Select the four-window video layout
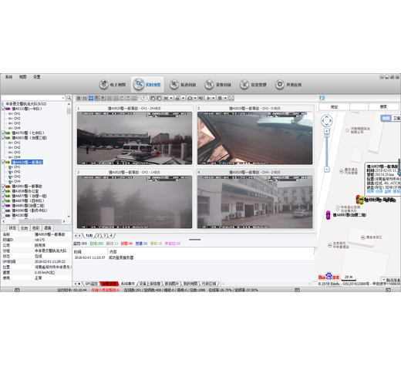 91,98
